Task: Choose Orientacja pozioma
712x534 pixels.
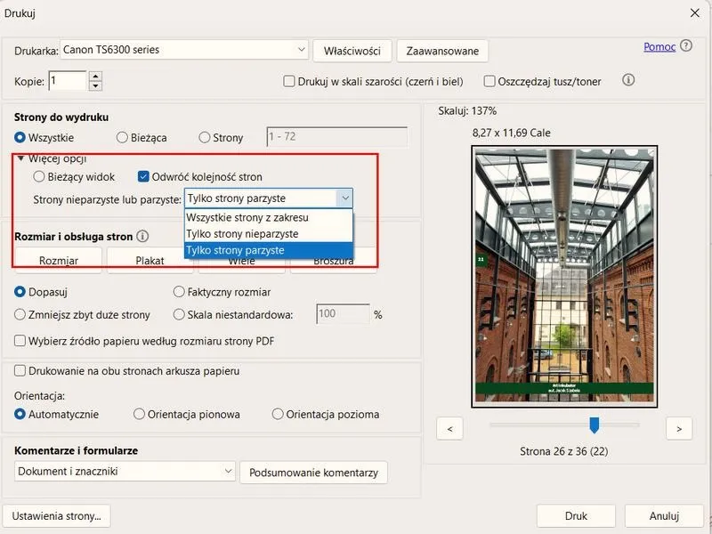Action: click(x=278, y=414)
